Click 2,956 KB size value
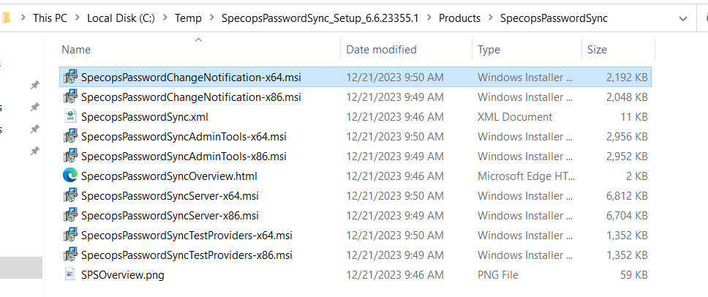This screenshot has width=708, height=297. [627, 136]
